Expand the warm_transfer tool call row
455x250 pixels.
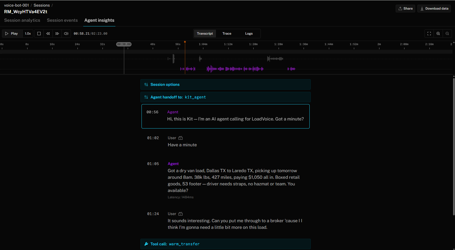(226, 244)
